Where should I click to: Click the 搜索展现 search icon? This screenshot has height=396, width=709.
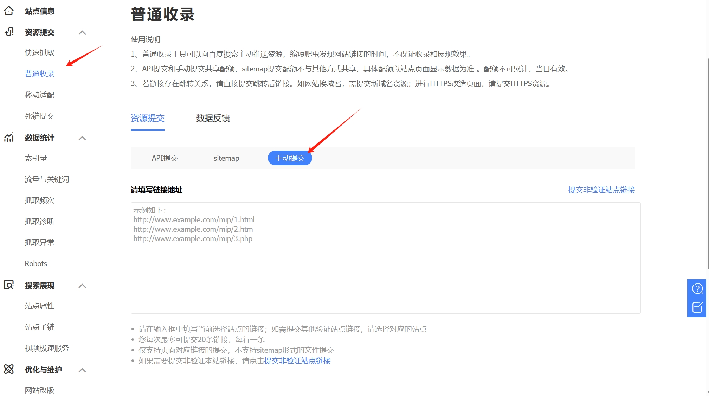point(9,285)
